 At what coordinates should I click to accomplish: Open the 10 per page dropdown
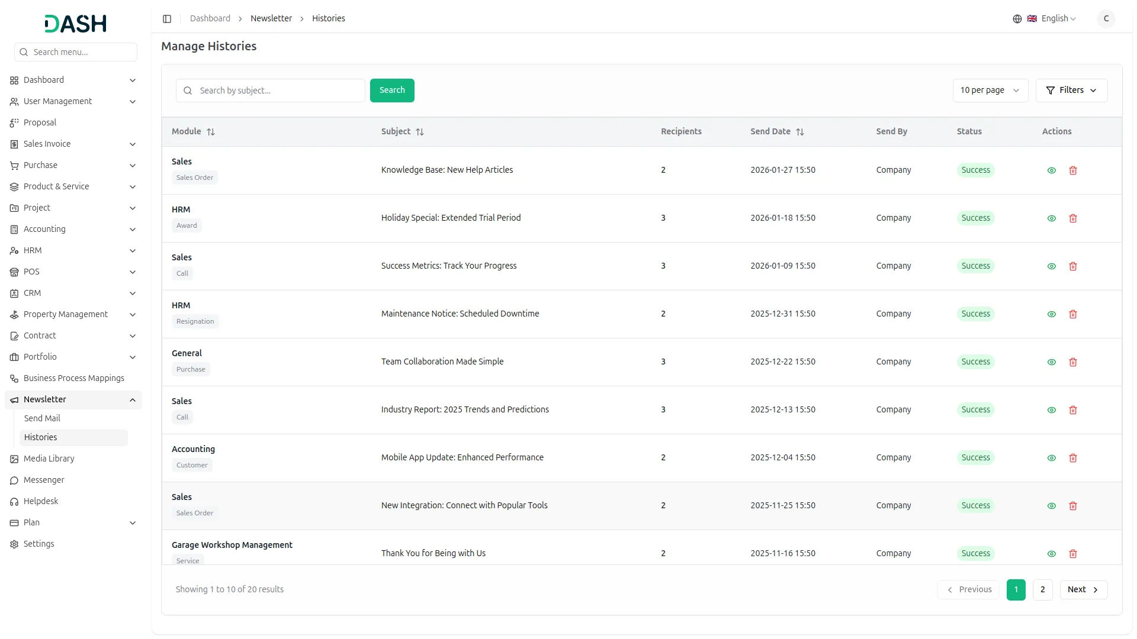[x=990, y=91]
